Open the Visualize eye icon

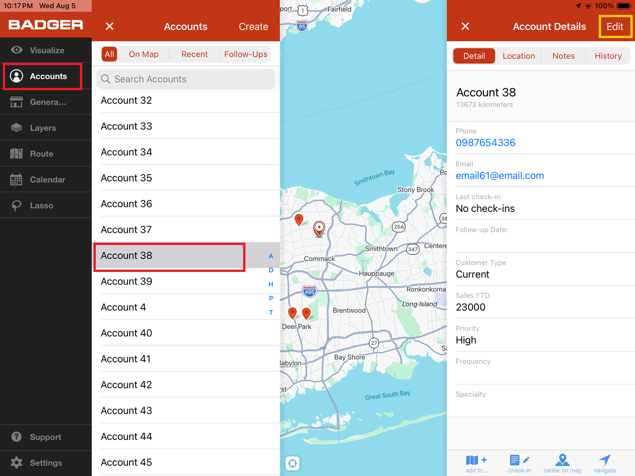click(x=17, y=50)
